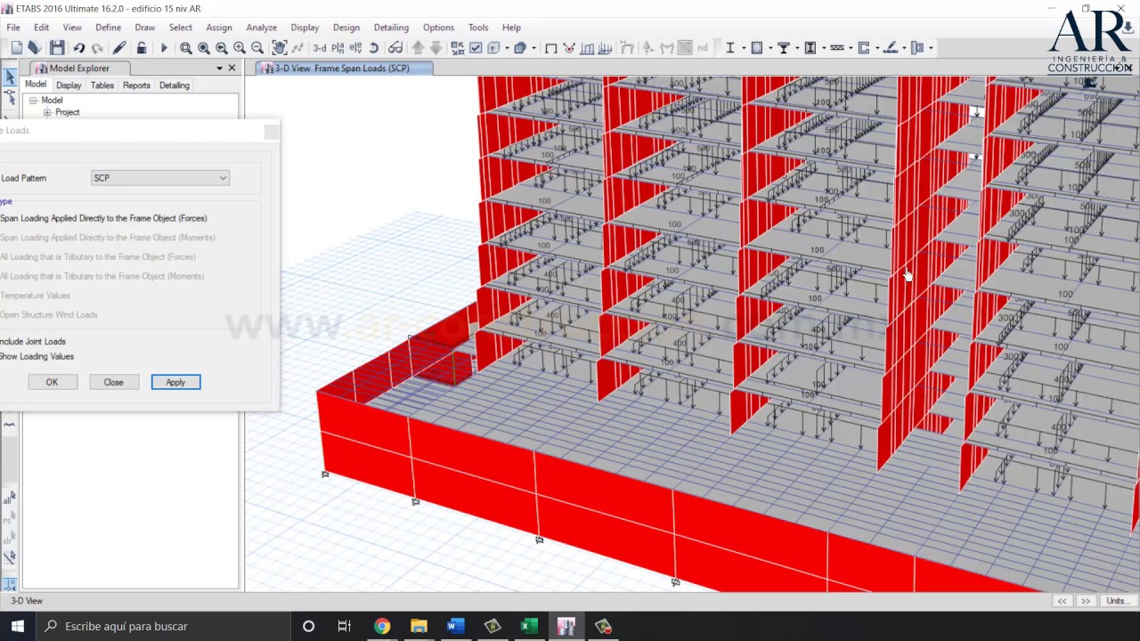This screenshot has height=641, width=1140.
Task: Click the Restore Previous Zoom magnifier
Action: tap(222, 48)
